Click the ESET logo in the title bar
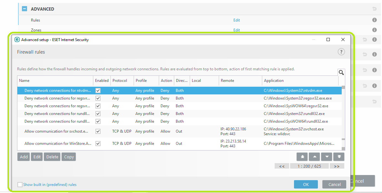 (x=17, y=39)
